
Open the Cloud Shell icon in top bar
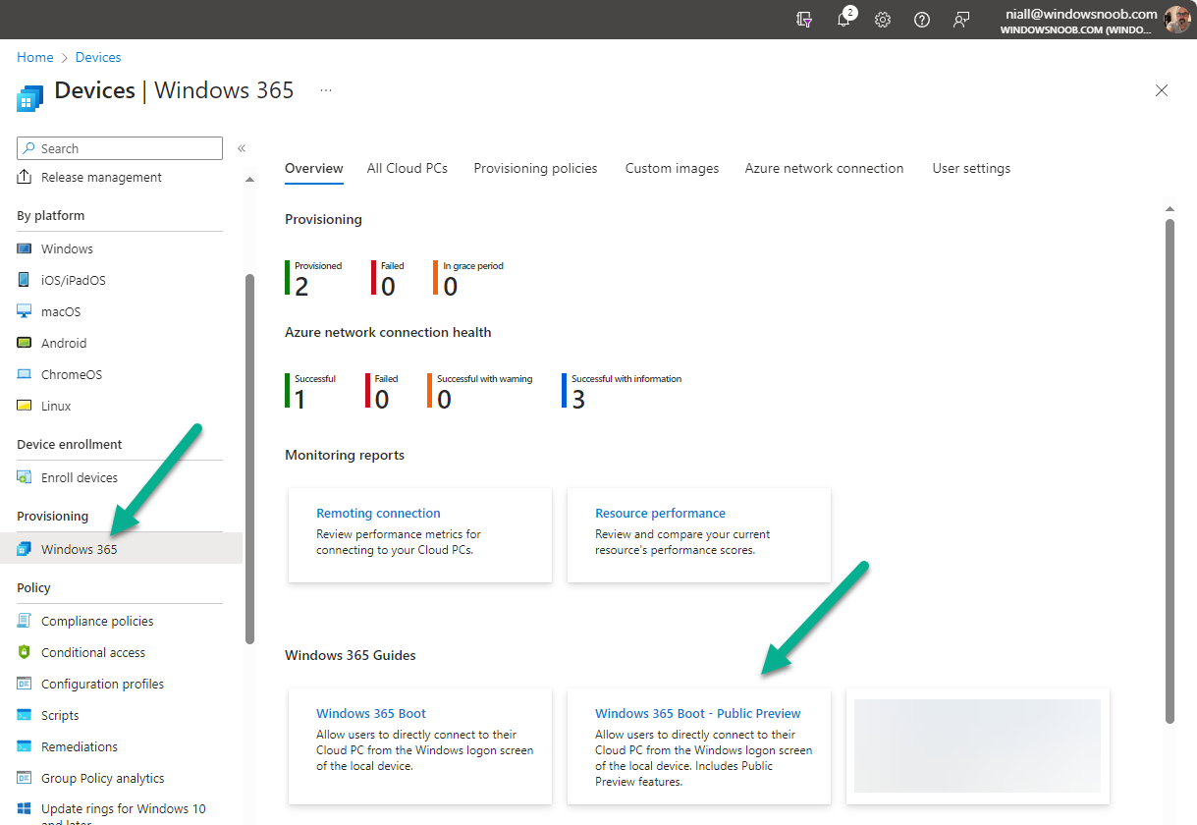pos(804,20)
